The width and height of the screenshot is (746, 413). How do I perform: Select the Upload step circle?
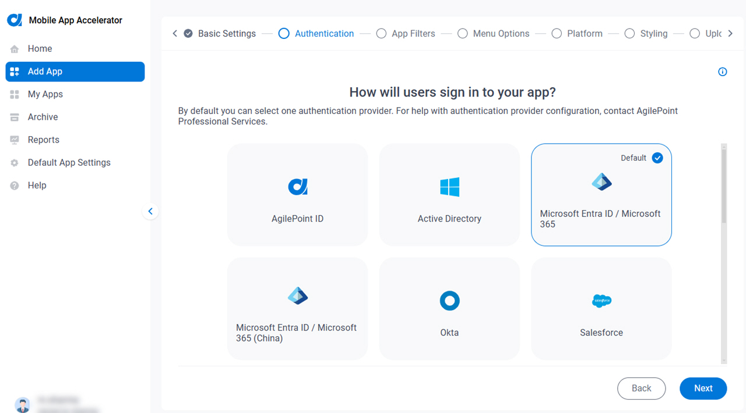point(695,34)
